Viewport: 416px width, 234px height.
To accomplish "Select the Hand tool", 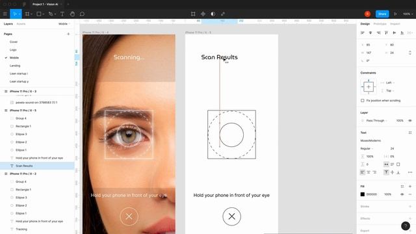I will click(x=72, y=14).
